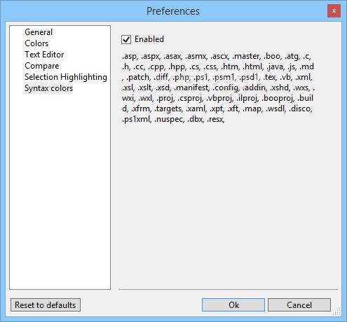347x322 pixels.
Task: Close the Preferences window
Action: (x=334, y=10)
